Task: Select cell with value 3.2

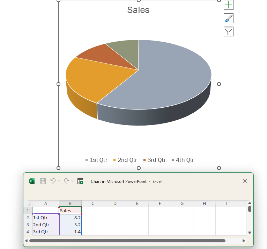Action: click(70, 225)
